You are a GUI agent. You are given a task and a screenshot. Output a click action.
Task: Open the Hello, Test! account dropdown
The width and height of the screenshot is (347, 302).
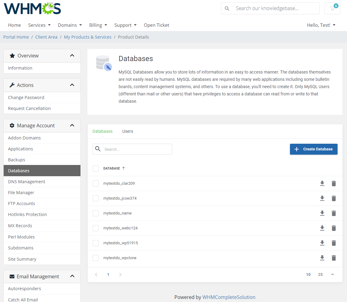click(321, 25)
